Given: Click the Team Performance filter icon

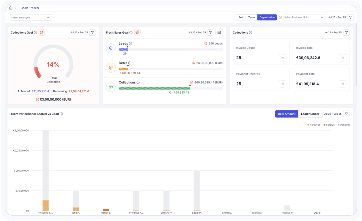Looking at the screenshot, I should (x=346, y=114).
